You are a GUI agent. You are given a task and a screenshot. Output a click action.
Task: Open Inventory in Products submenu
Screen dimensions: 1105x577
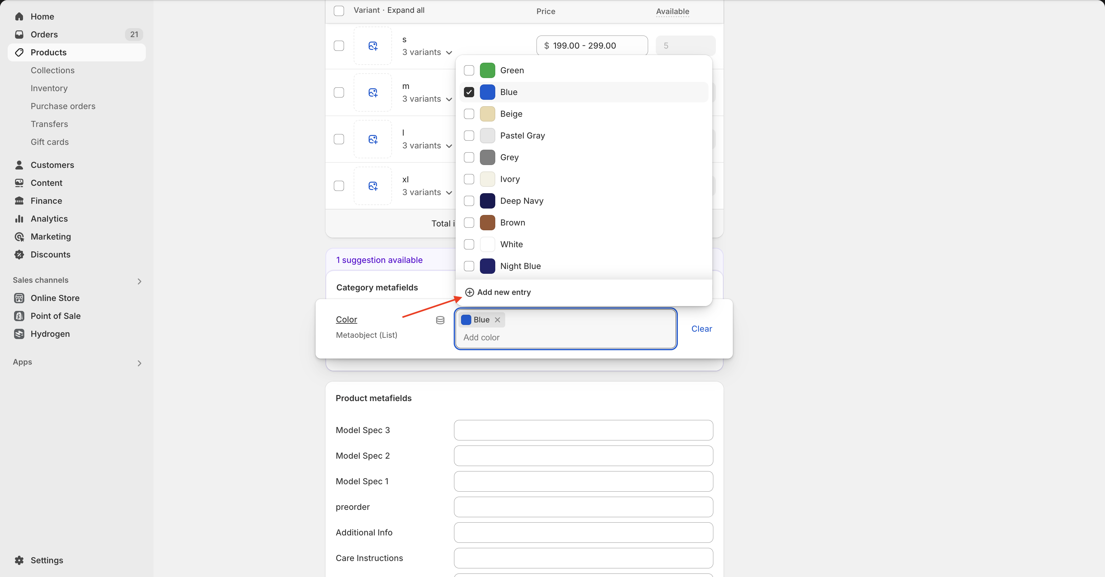[x=49, y=88]
